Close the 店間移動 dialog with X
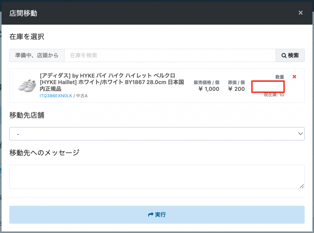The image size is (314, 233). [301, 13]
